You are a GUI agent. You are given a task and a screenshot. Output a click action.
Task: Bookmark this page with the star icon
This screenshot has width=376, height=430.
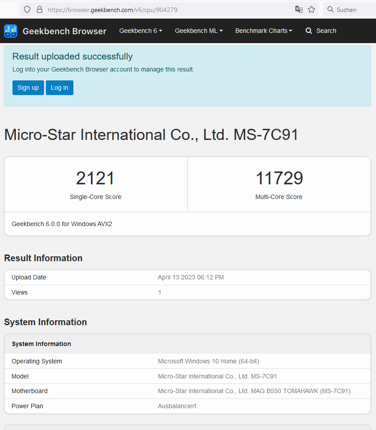point(311,10)
